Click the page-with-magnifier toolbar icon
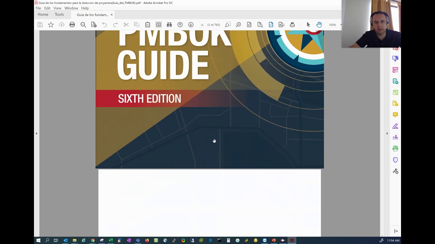This screenshot has width=435, height=244. point(260,25)
